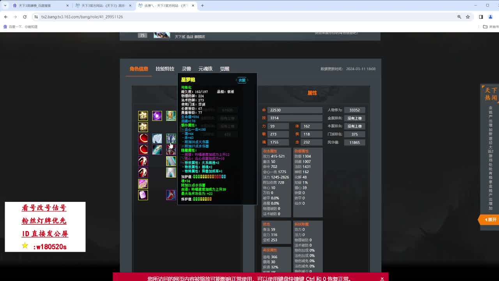Click the pink-purple charm equipment icon

tap(143, 183)
